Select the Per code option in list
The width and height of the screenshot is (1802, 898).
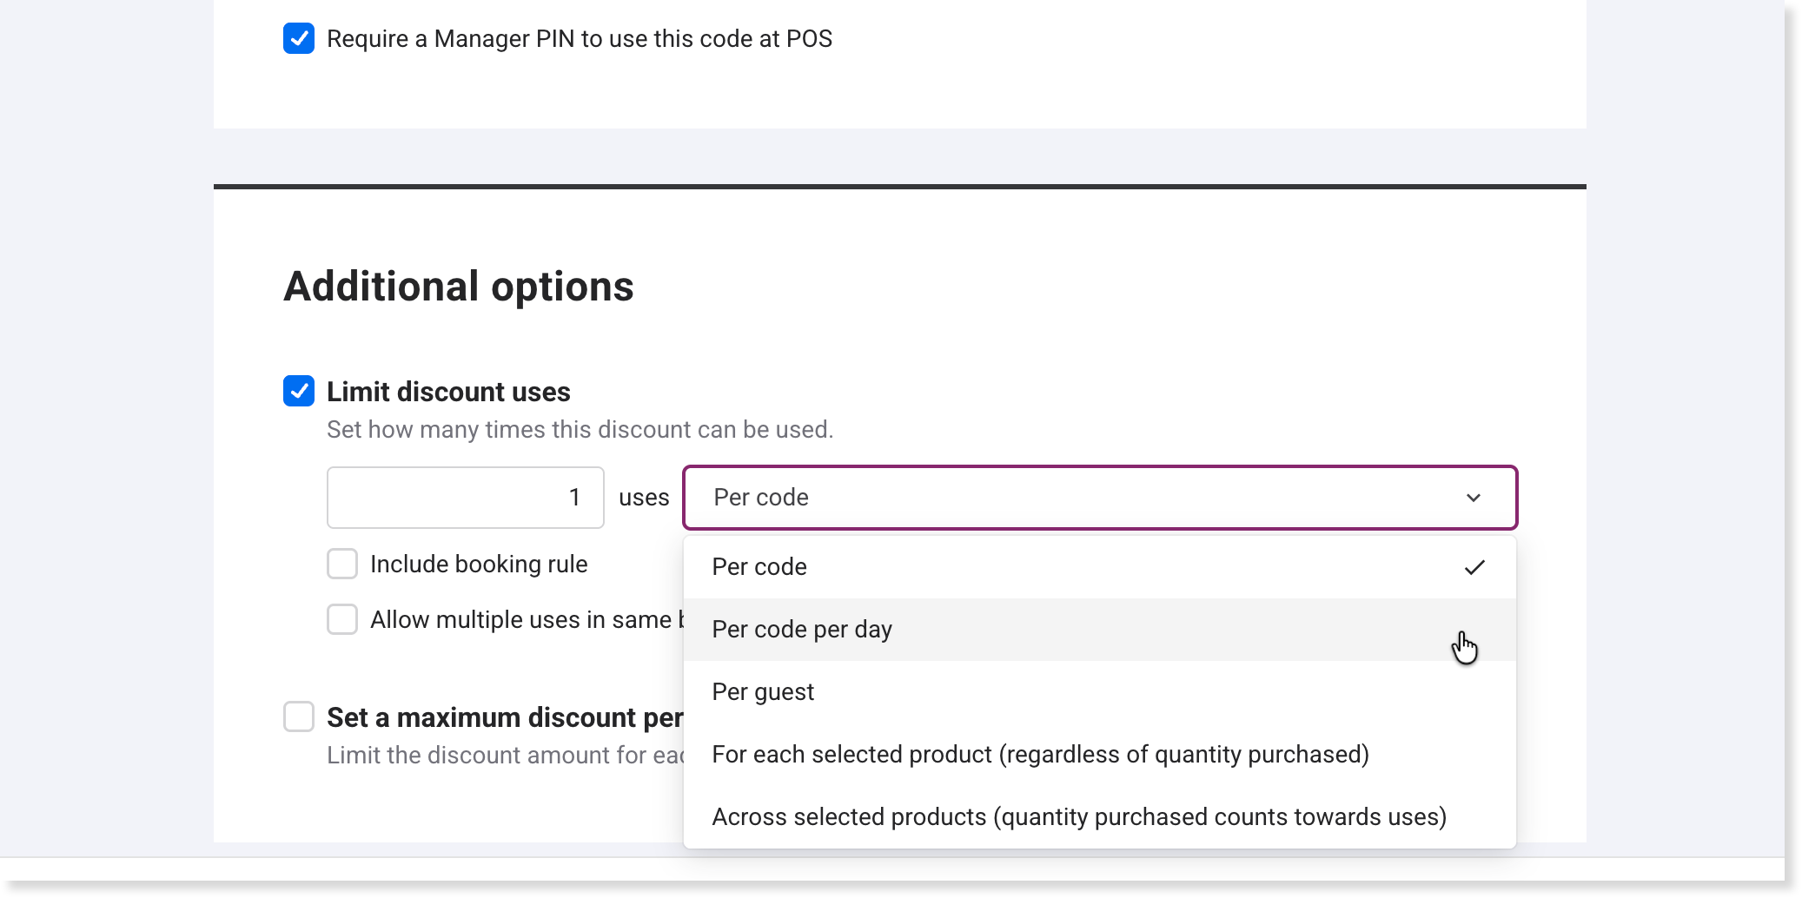tap(759, 567)
